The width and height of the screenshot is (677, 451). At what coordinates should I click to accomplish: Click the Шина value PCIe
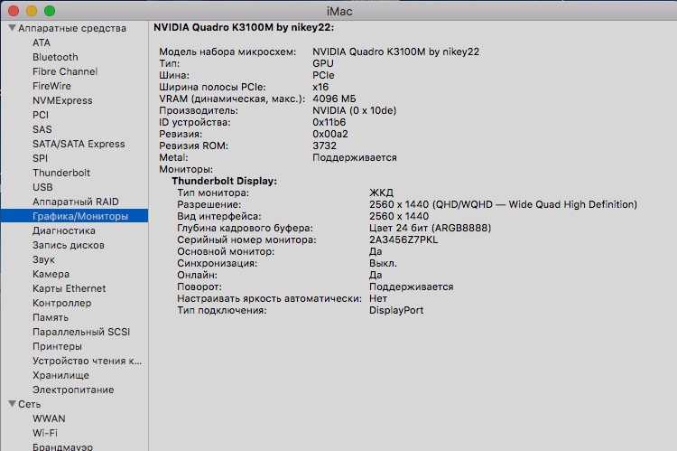tap(323, 75)
